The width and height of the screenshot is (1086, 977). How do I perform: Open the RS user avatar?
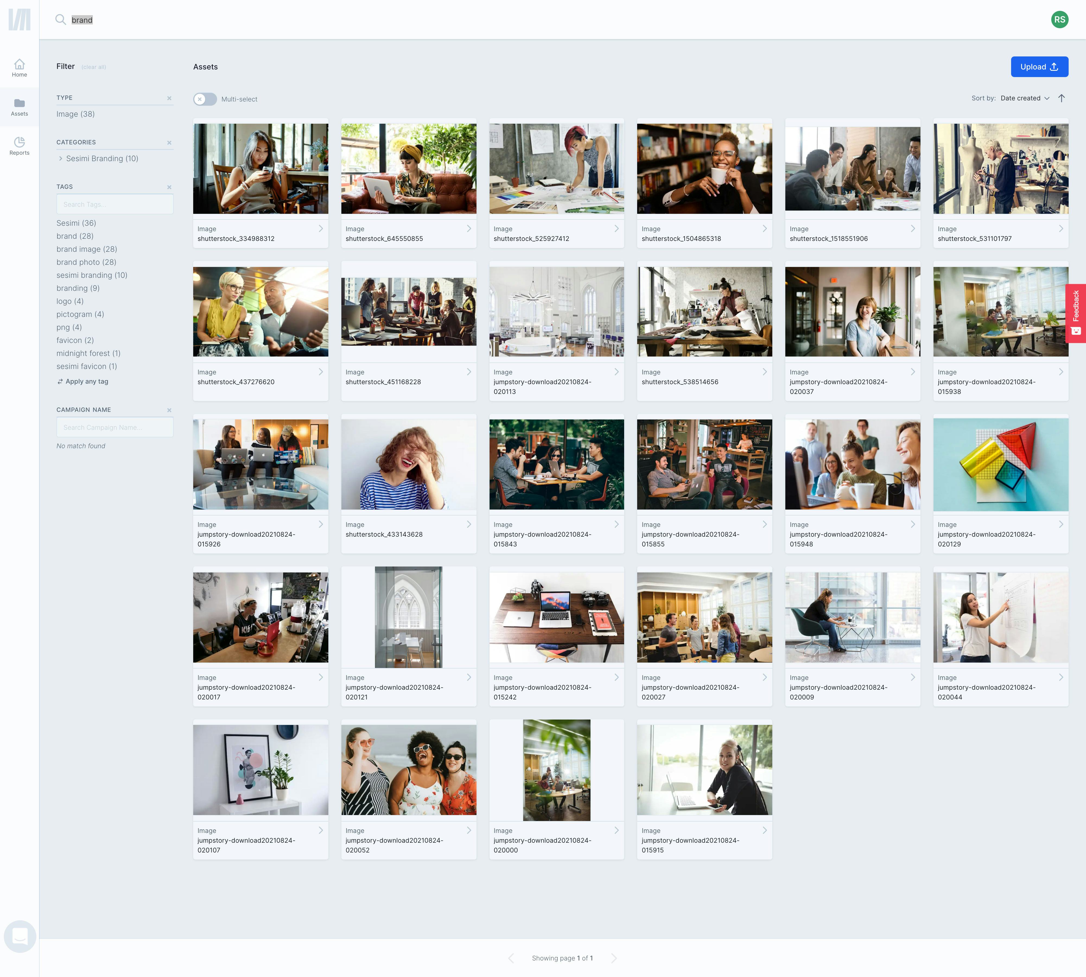point(1059,20)
